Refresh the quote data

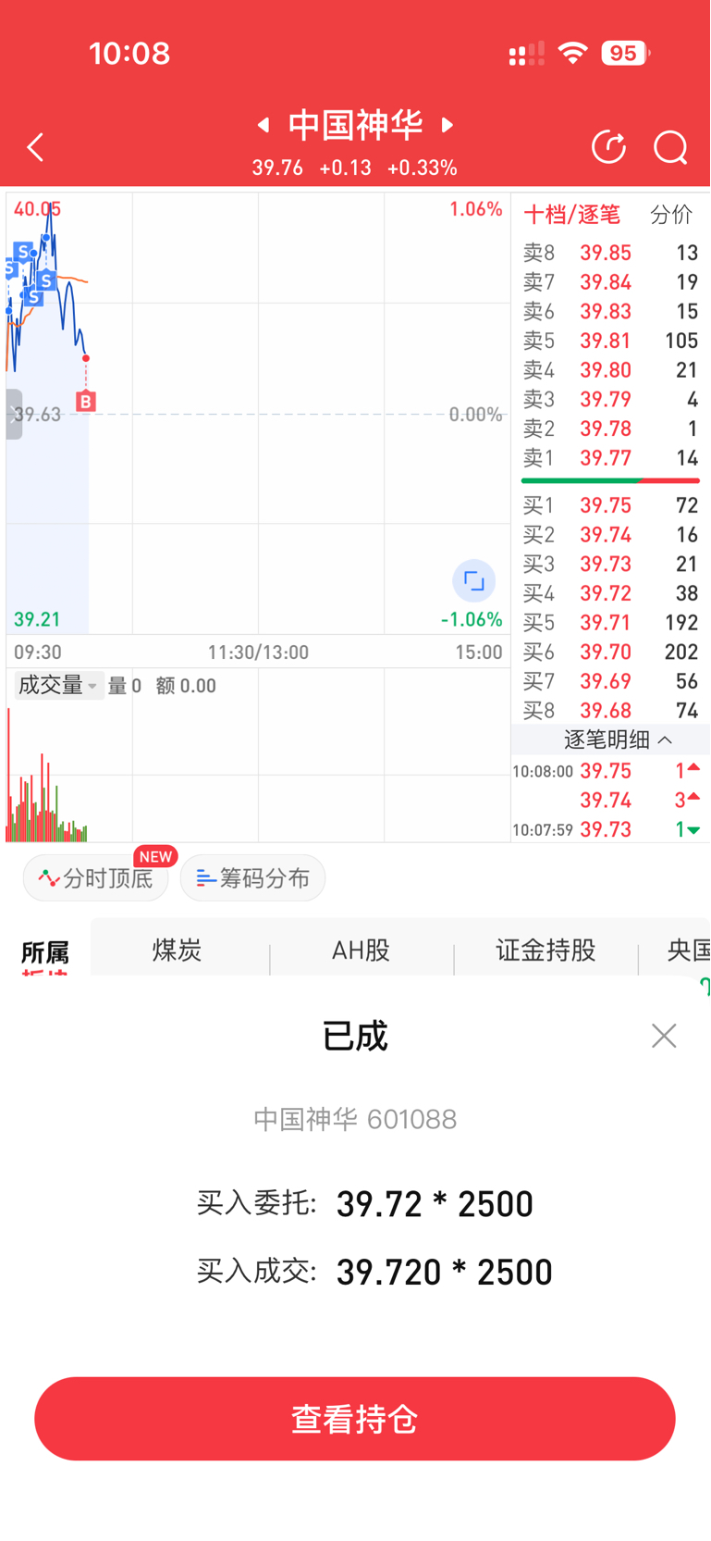(x=608, y=147)
